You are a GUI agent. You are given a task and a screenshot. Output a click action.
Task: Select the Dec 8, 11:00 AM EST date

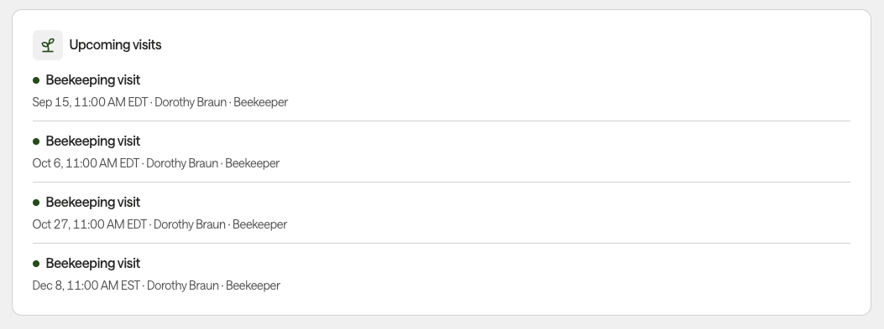(x=86, y=285)
